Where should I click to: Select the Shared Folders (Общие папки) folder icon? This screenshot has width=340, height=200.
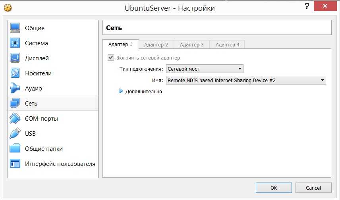tap(15, 149)
